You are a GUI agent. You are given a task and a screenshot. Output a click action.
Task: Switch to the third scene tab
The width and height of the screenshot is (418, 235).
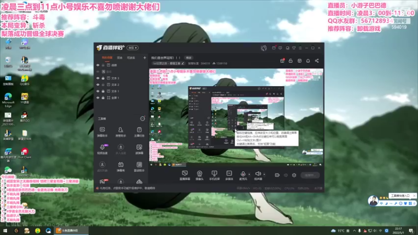click(131, 57)
